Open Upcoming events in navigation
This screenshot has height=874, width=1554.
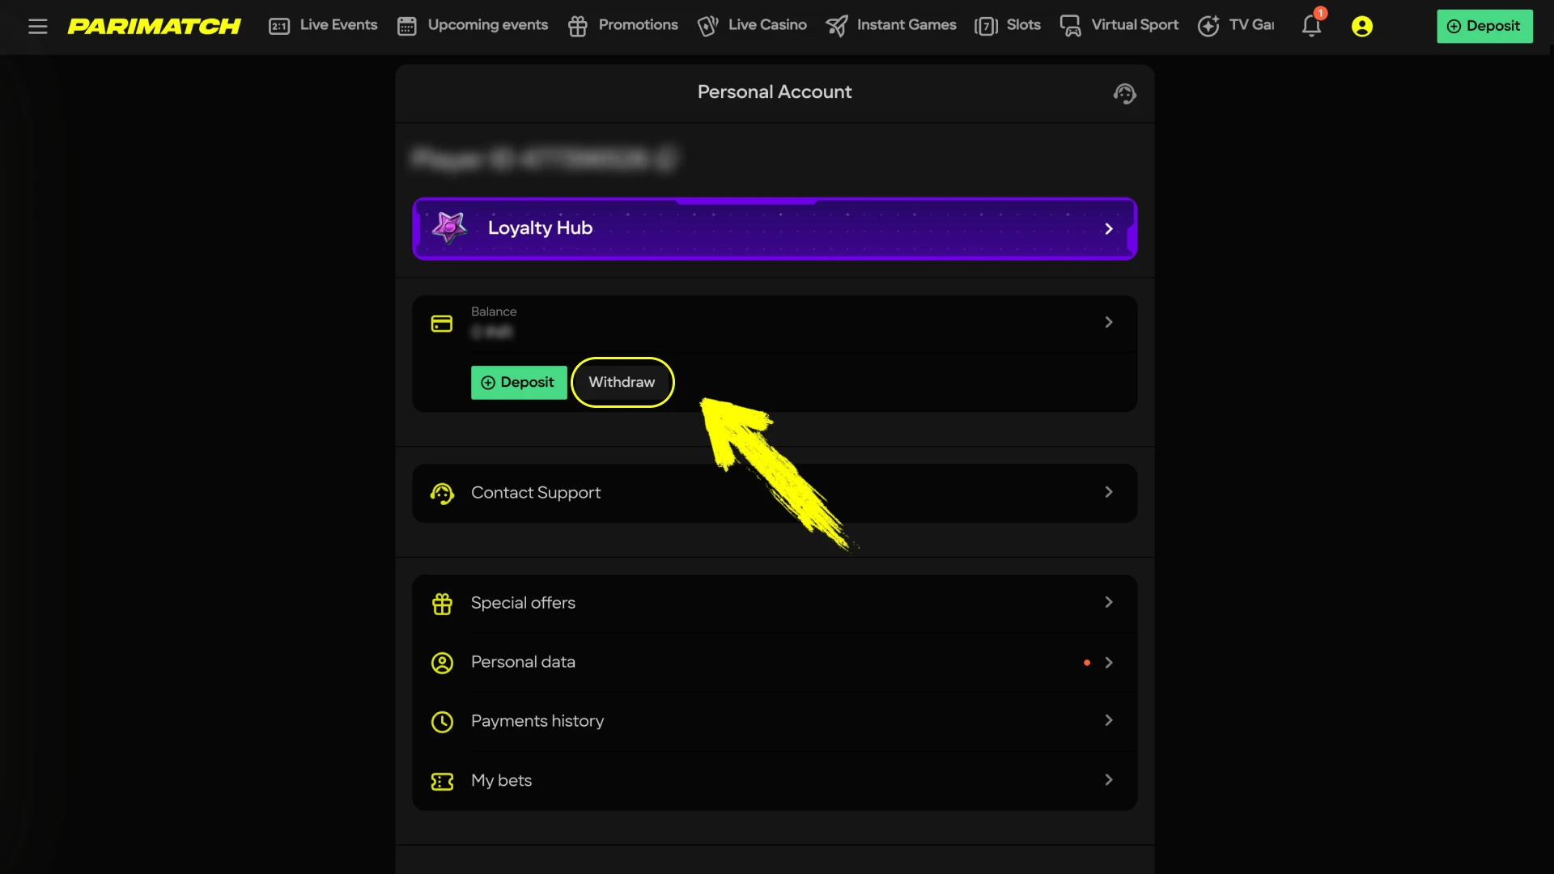click(x=473, y=26)
